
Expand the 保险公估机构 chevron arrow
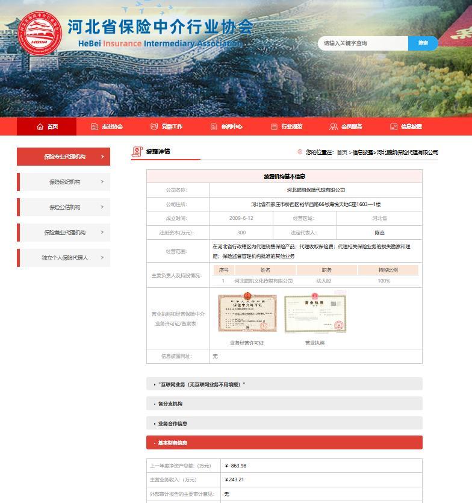tap(102, 207)
